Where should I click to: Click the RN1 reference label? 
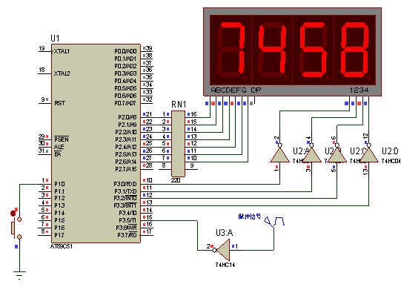click(179, 105)
